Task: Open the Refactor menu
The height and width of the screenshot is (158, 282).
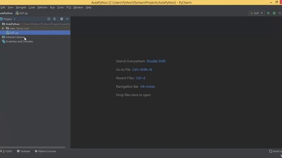Action: pyautogui.click(x=42, y=7)
